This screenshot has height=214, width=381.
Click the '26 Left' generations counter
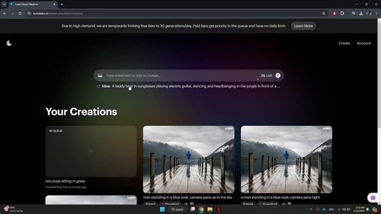(x=267, y=75)
